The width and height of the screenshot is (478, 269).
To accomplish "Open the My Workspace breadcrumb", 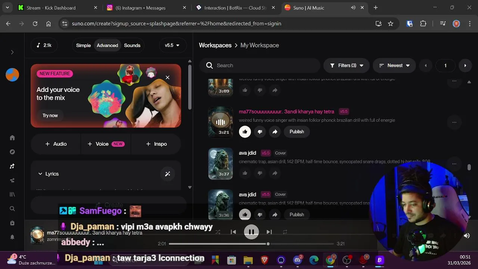I will pyautogui.click(x=260, y=45).
